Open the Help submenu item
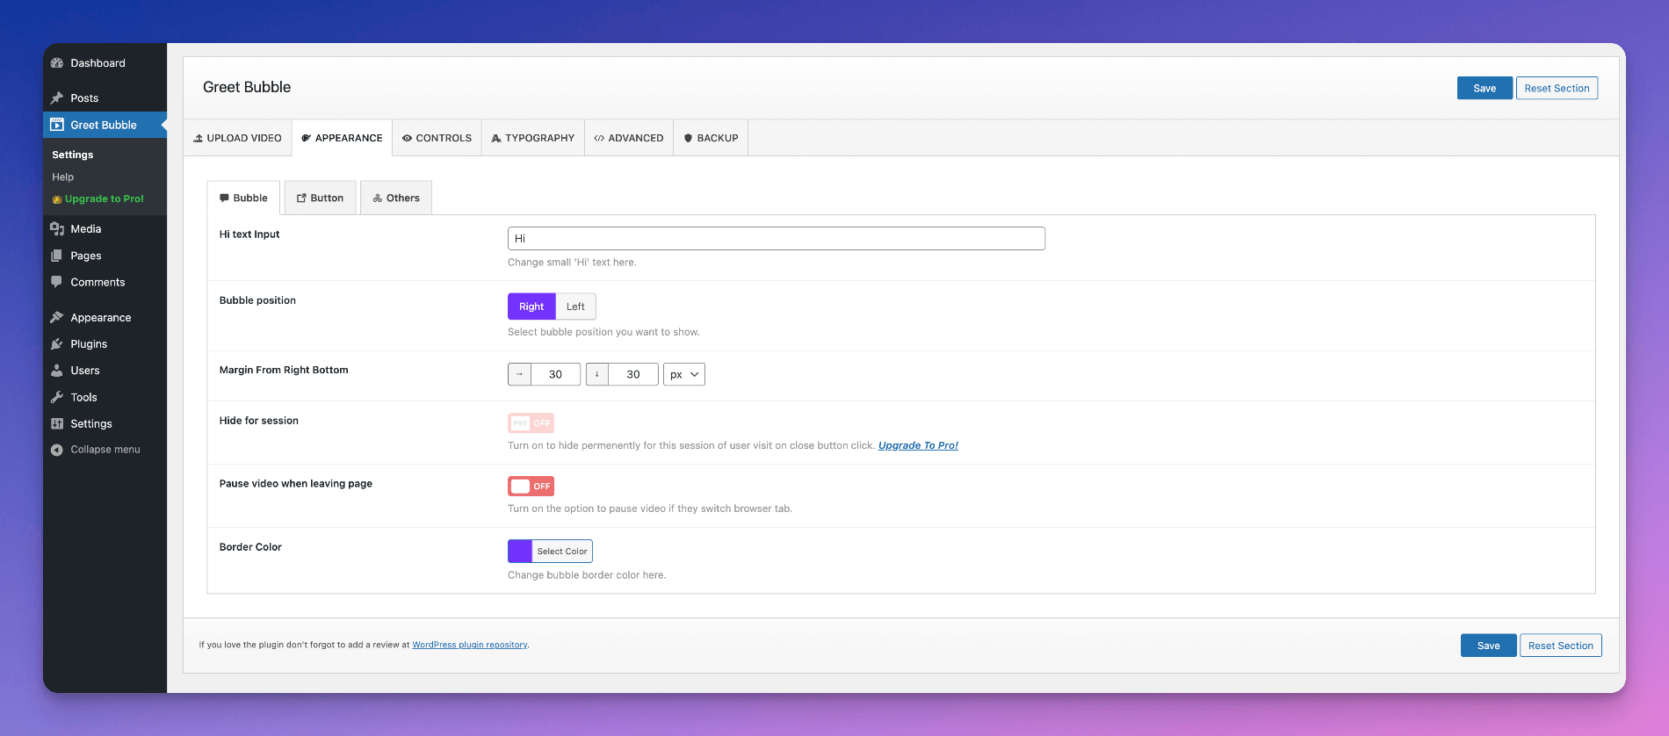Image resolution: width=1669 pixels, height=736 pixels. pyautogui.click(x=62, y=177)
